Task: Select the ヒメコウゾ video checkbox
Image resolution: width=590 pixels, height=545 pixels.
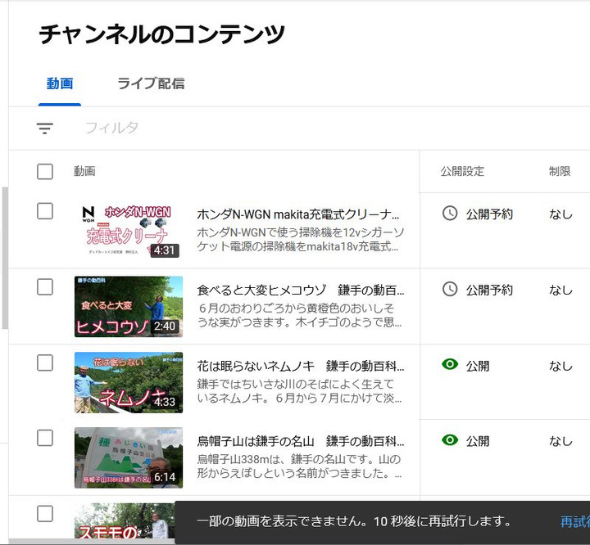Action: pos(45,286)
